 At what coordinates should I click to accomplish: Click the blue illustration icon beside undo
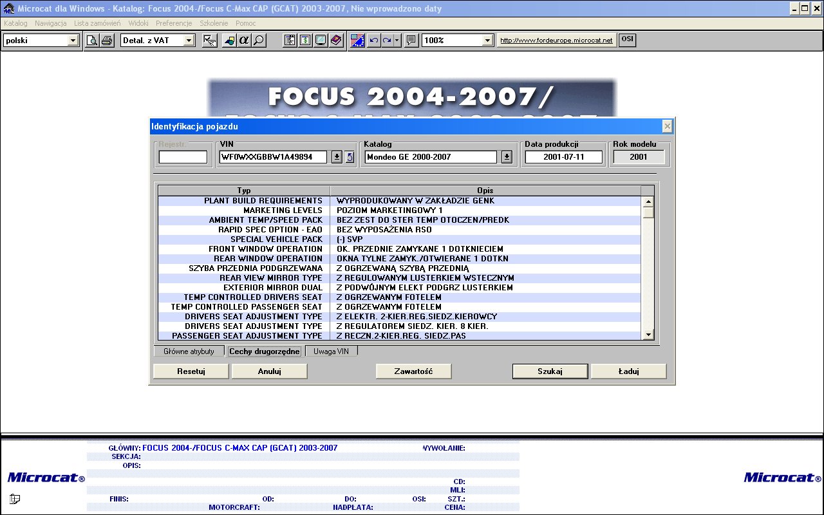click(358, 41)
